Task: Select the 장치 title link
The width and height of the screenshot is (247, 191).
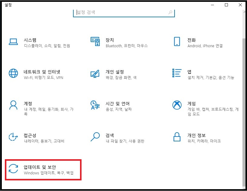Action: point(110,40)
